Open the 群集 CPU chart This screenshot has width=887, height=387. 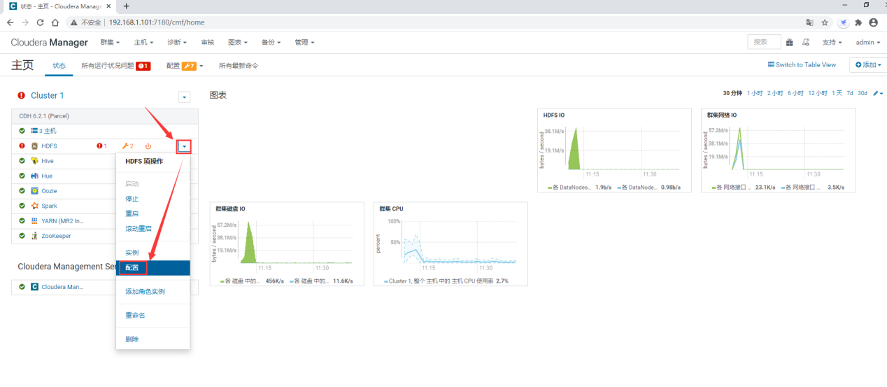451,244
